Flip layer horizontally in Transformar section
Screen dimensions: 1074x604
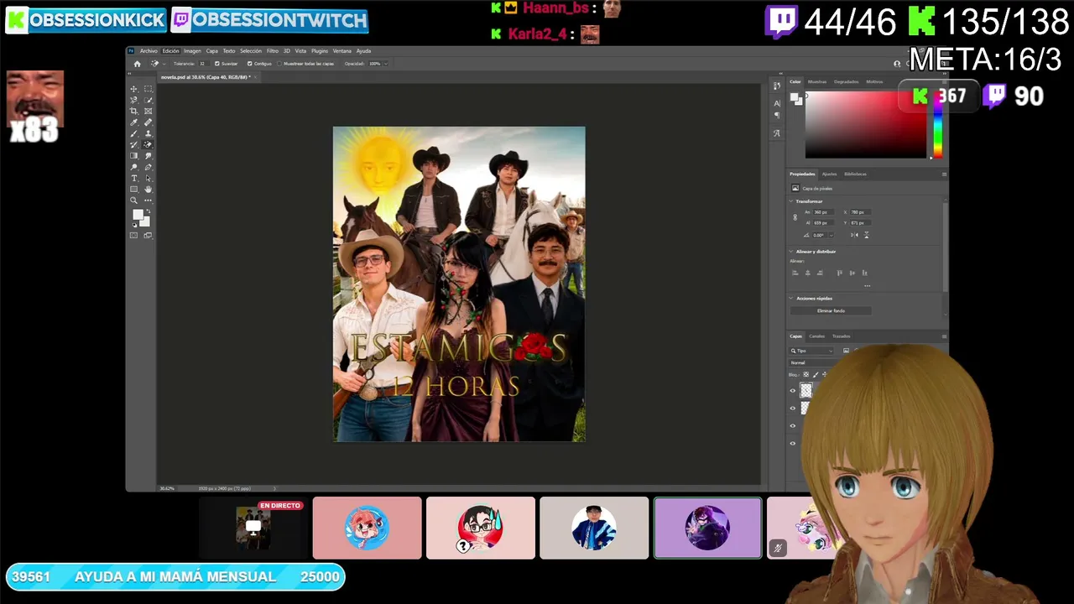click(854, 235)
